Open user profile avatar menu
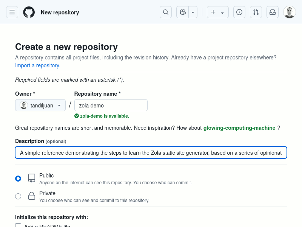The height and width of the screenshot is (227, 302). (289, 12)
